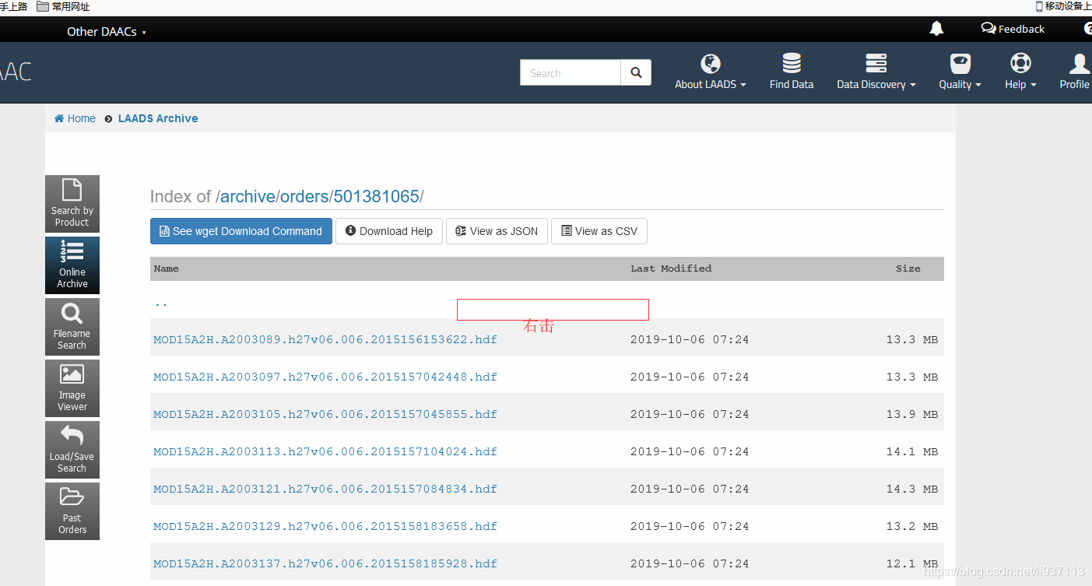Click the Last Modified column header

671,268
